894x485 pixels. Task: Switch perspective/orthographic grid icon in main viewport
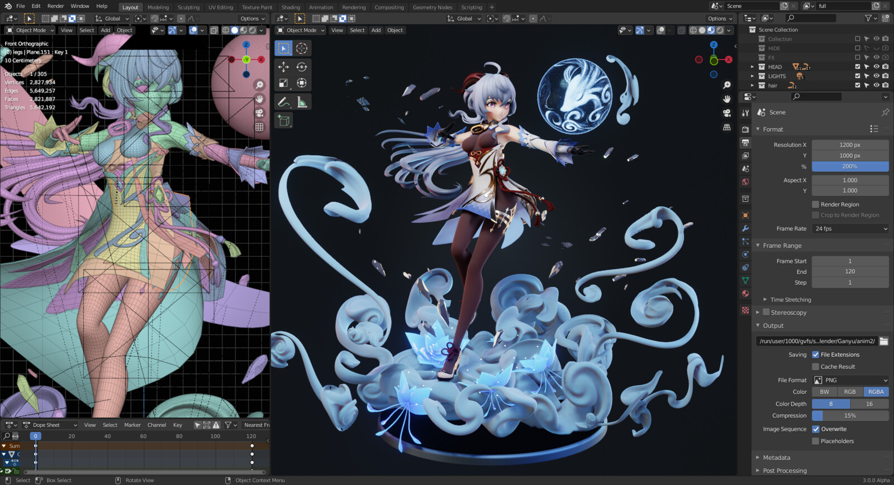point(727,127)
